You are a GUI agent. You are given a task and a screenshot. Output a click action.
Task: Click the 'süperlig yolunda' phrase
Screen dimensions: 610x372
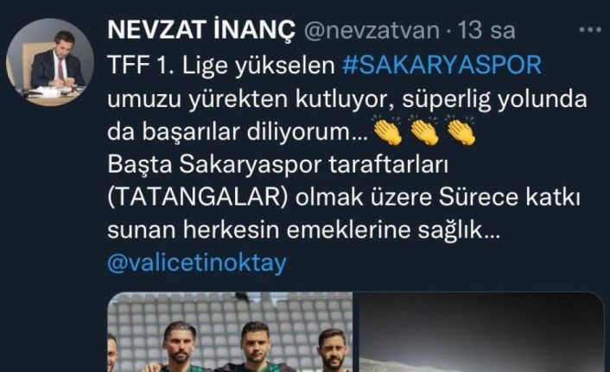coord(494,98)
